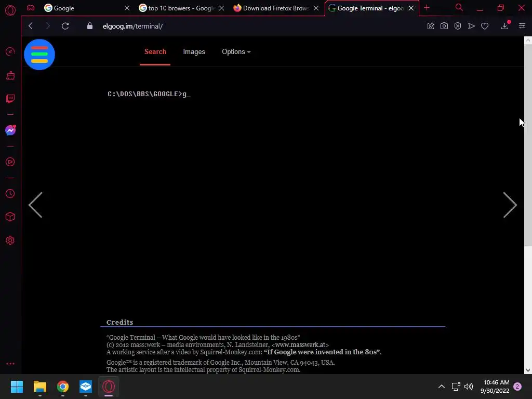The width and height of the screenshot is (532, 399).
Task: Click the colorful round elgooG menu logo
Action: click(x=39, y=54)
